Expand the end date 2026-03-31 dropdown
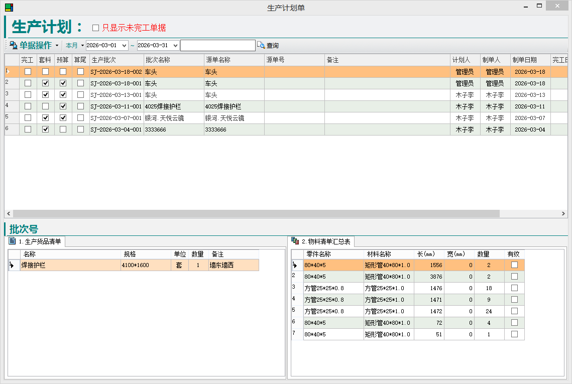Image resolution: width=572 pixels, height=384 pixels. coord(175,46)
